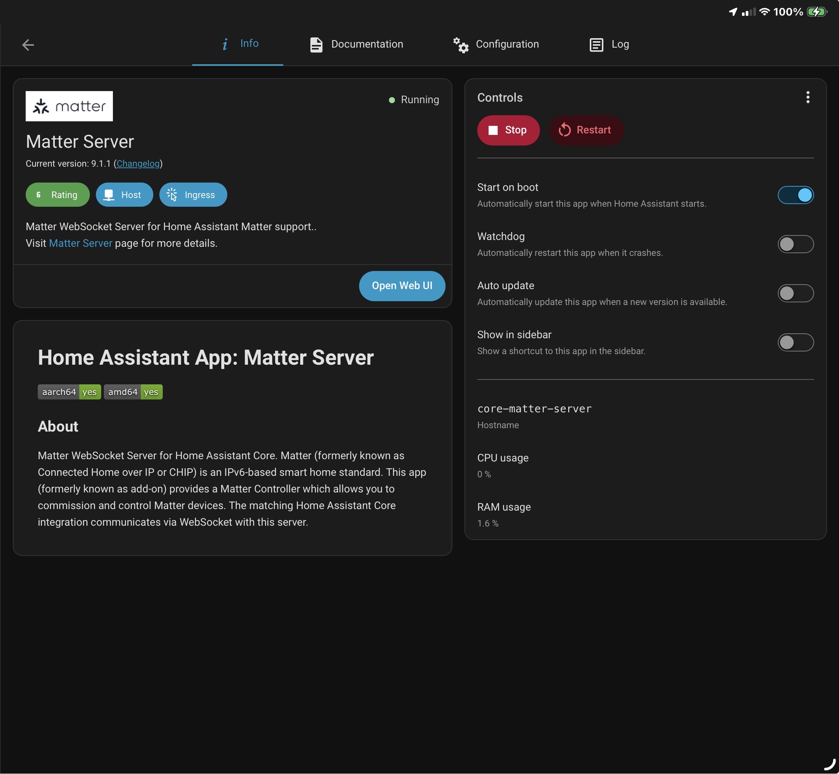Tap the cellular signal bars indicator

749,12
